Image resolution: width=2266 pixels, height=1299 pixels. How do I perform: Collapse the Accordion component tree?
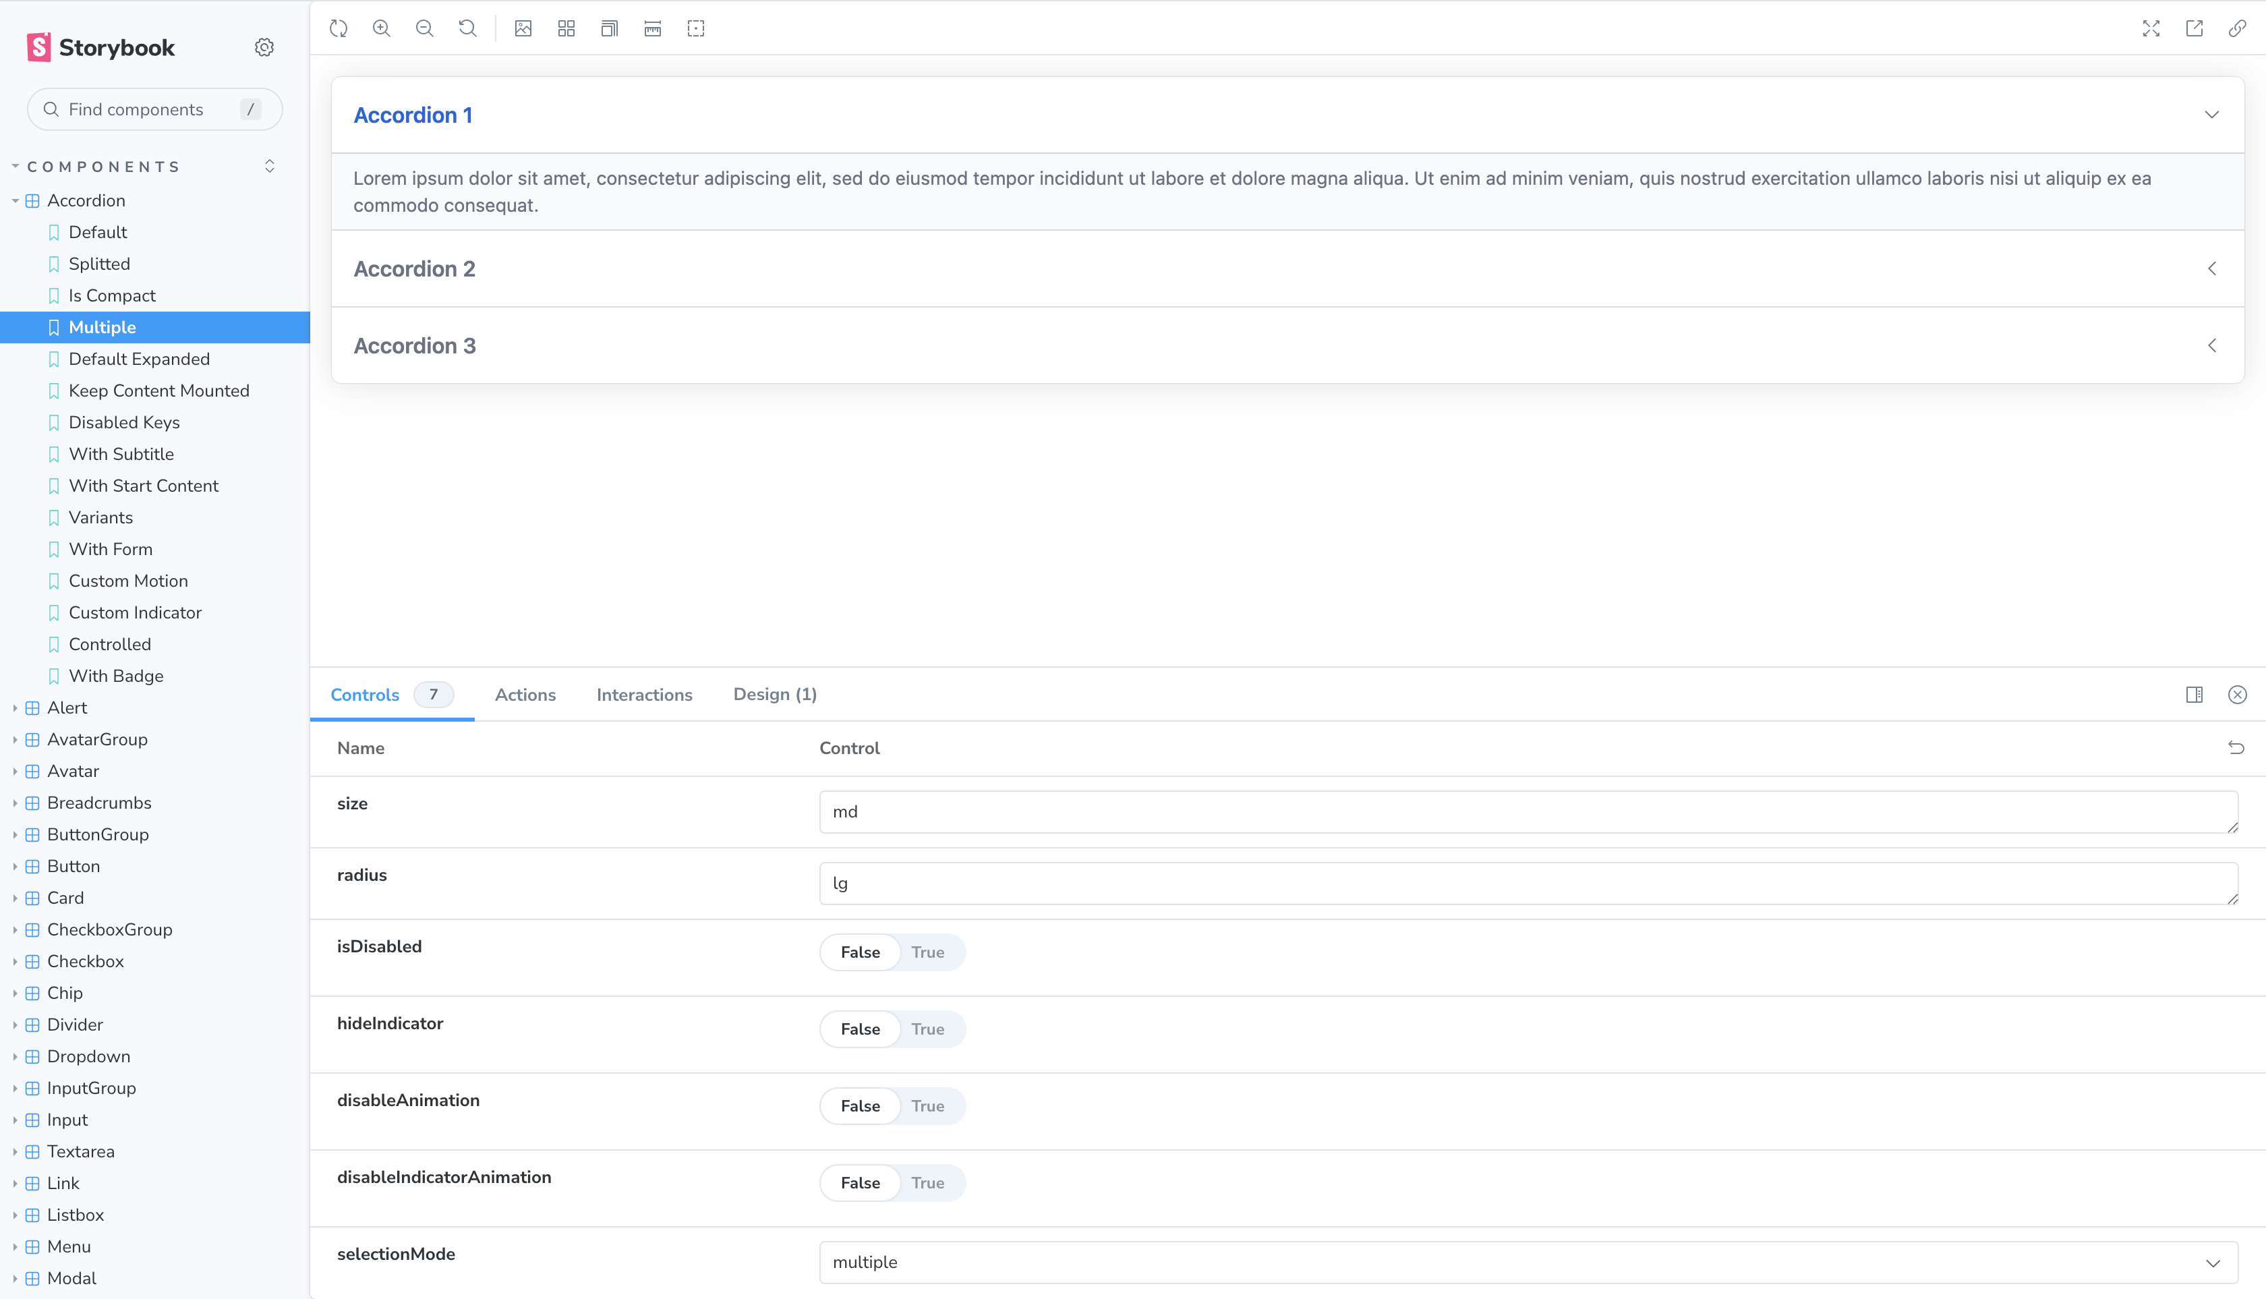[x=15, y=200]
